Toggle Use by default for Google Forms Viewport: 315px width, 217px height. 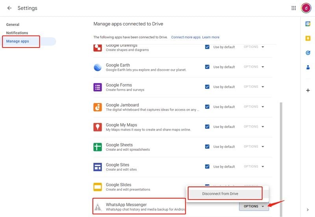pyautogui.click(x=207, y=87)
